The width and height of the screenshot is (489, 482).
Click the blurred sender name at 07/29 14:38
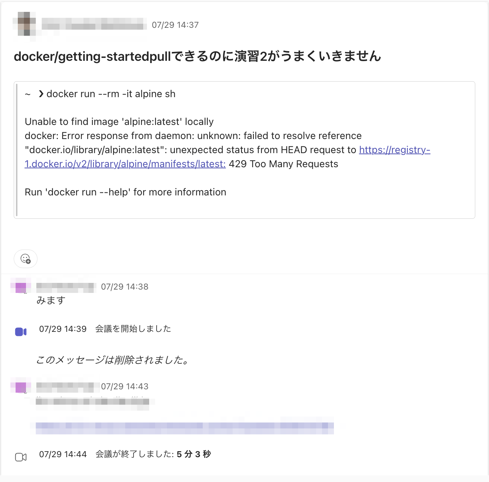click(66, 287)
